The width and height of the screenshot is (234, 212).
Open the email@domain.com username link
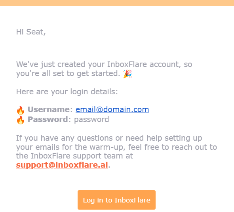[112, 109]
